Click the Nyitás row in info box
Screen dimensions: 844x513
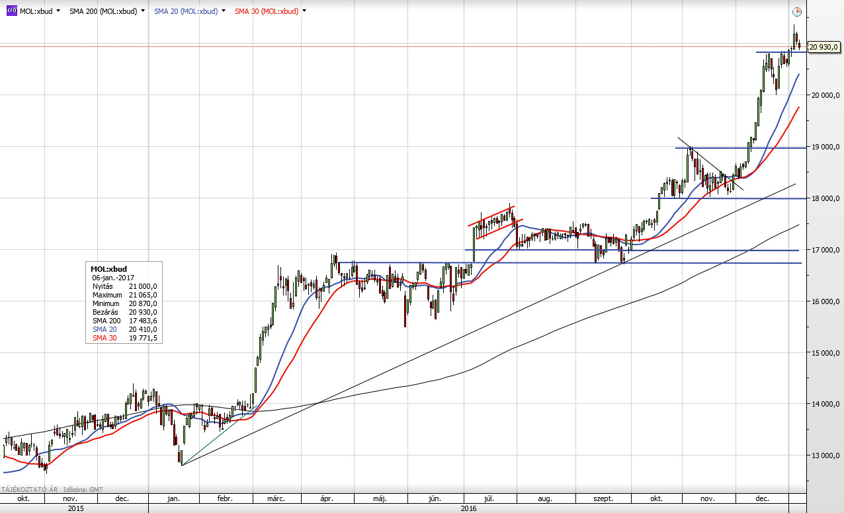tap(124, 286)
